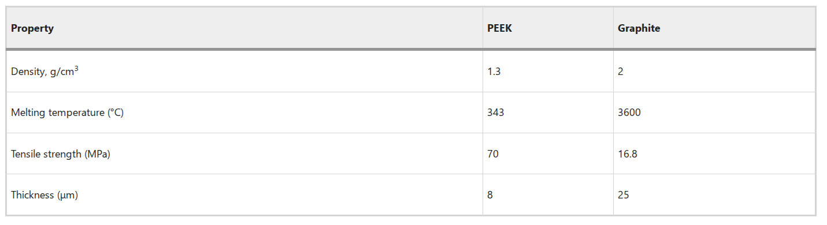Click Graphite melting temperature 3600
This screenshot has width=827, height=225.
(x=629, y=112)
